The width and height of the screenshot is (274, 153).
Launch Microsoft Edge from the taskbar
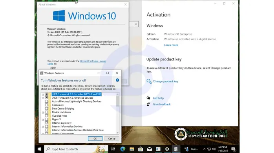pos(122,149)
